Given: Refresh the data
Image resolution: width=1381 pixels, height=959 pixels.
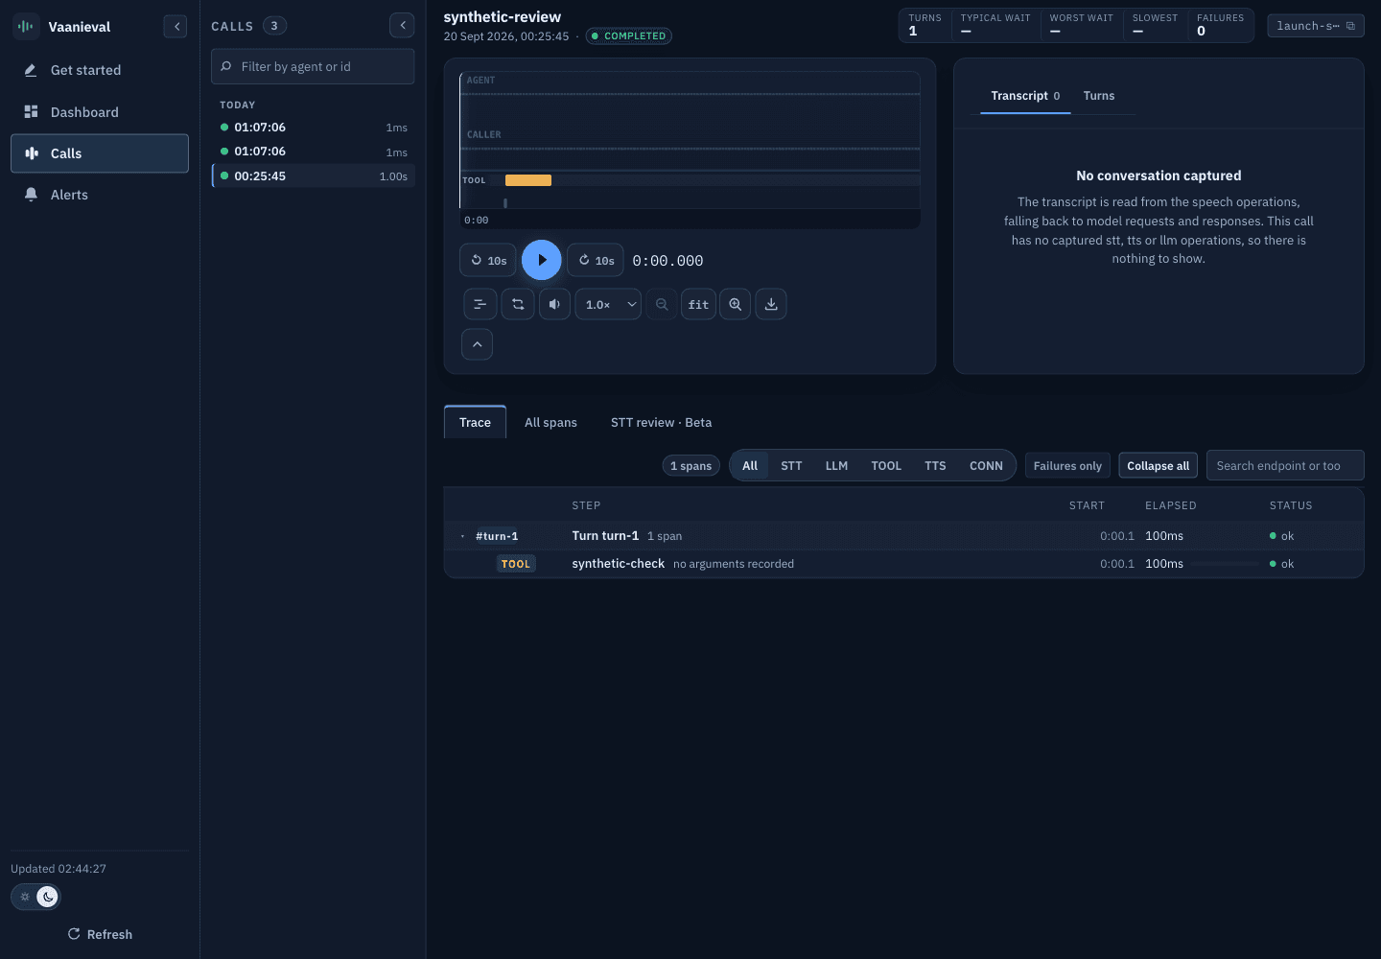Looking at the screenshot, I should [x=100, y=934].
